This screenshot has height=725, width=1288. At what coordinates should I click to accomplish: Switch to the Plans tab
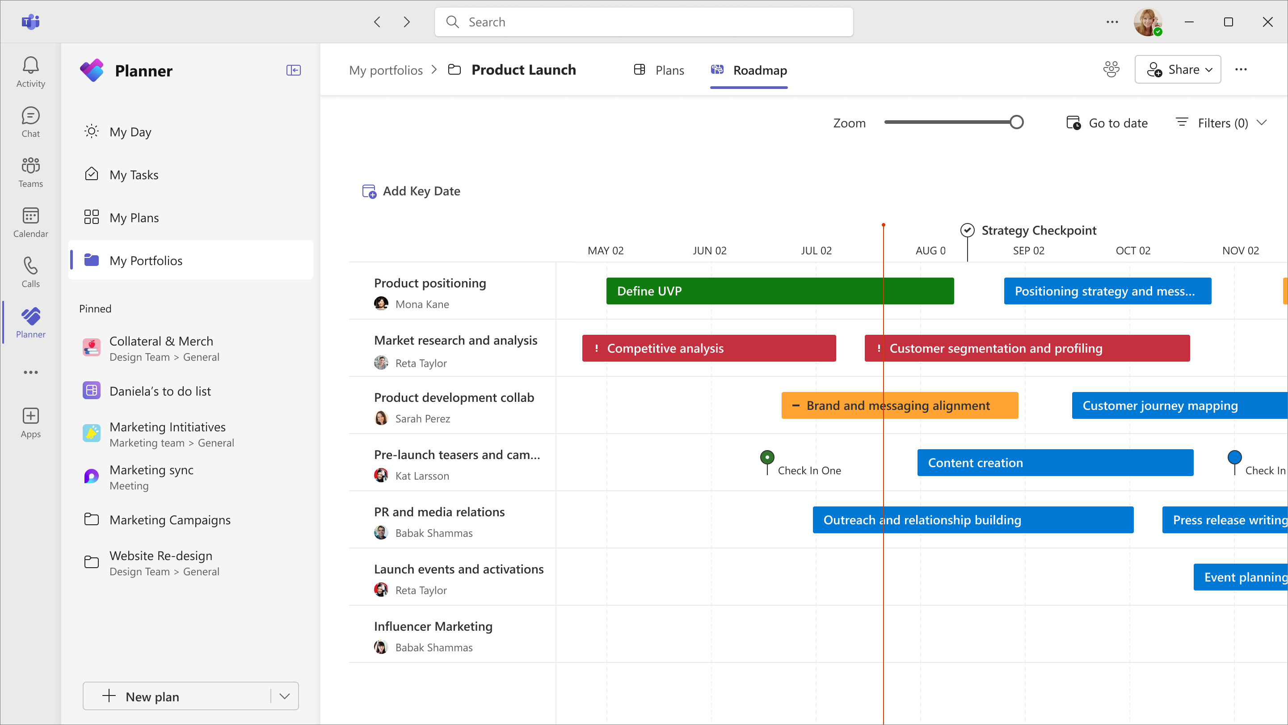coord(658,70)
